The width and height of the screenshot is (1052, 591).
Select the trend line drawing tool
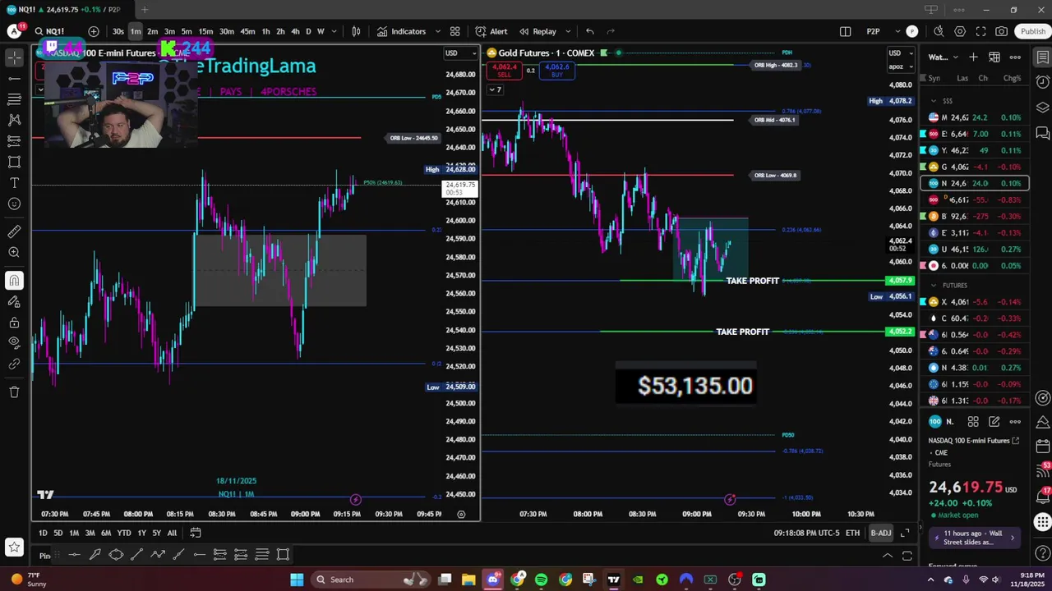14,78
